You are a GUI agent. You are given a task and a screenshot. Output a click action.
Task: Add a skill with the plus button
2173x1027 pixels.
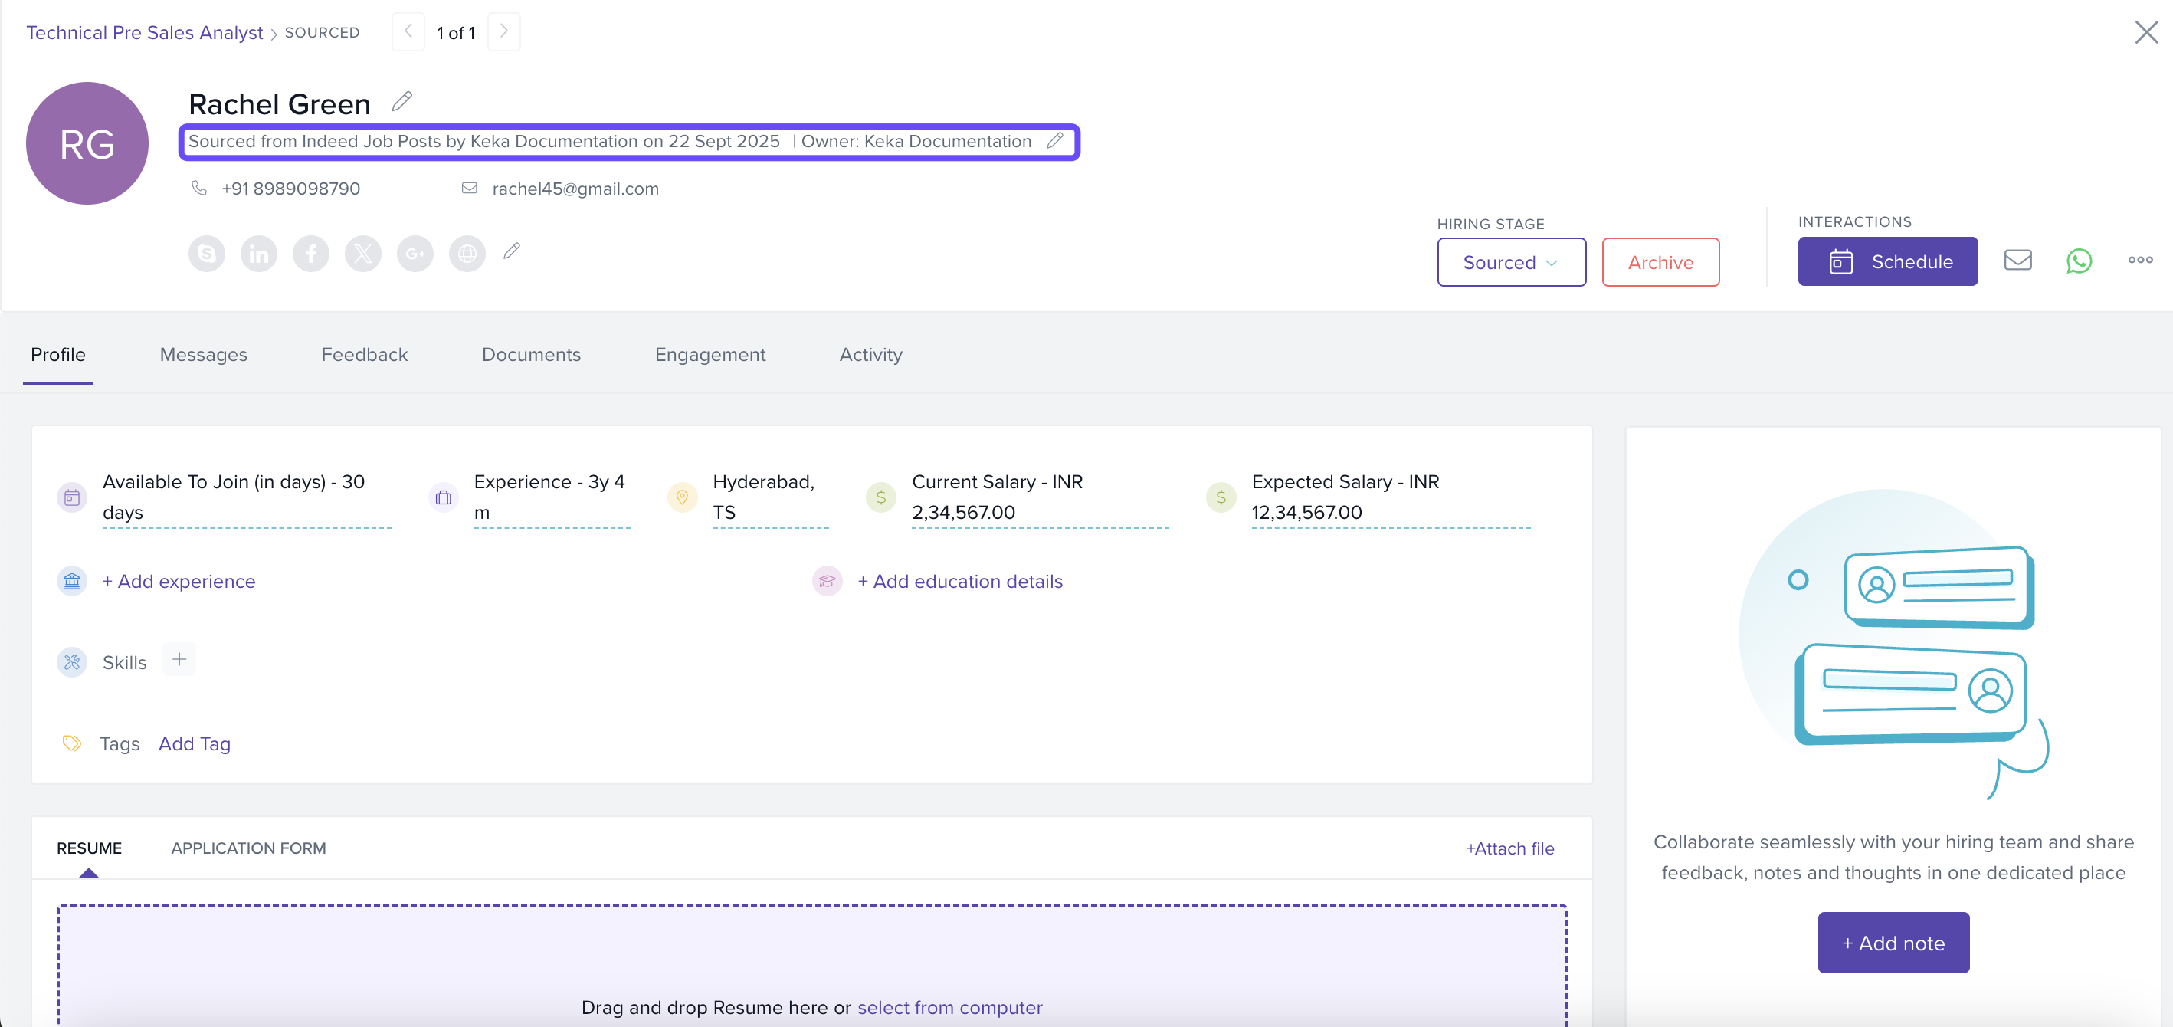tap(179, 659)
